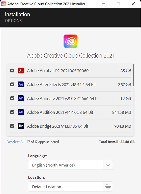Click the Deselect All link
141x194 pixels.
pos(15,142)
